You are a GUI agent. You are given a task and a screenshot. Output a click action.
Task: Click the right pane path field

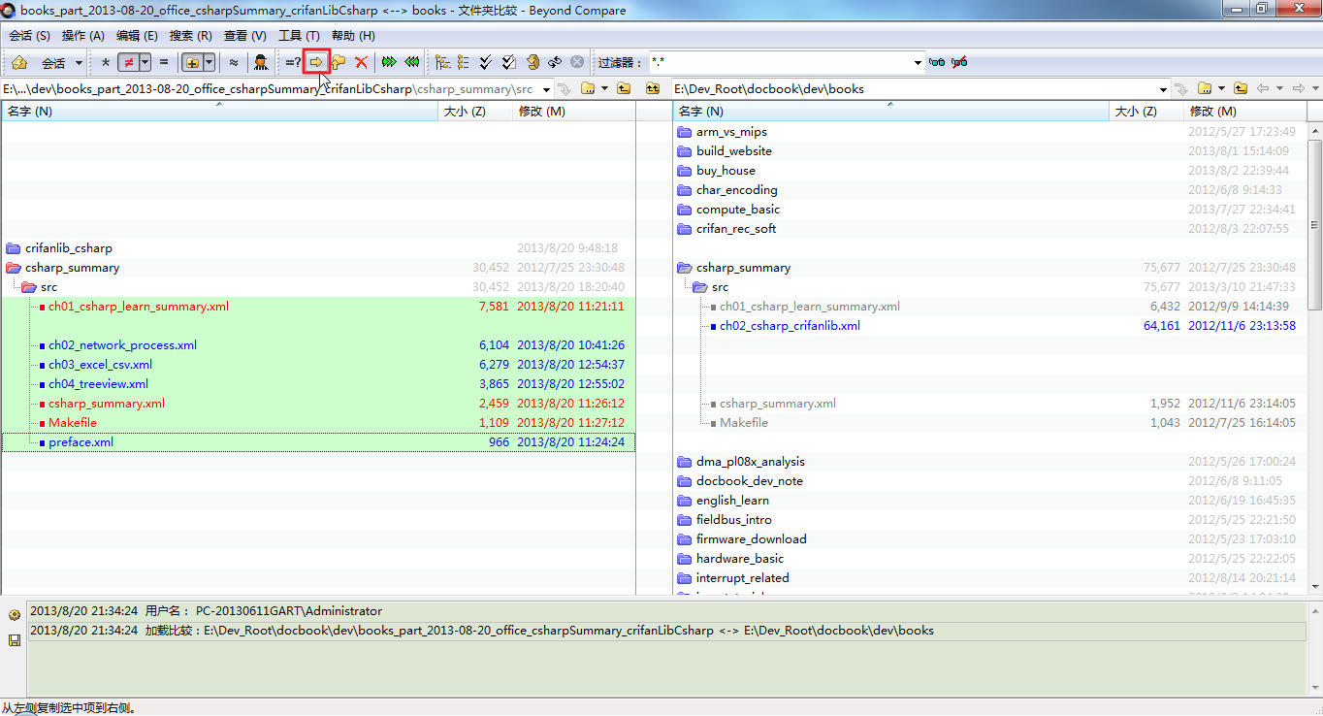tap(913, 89)
